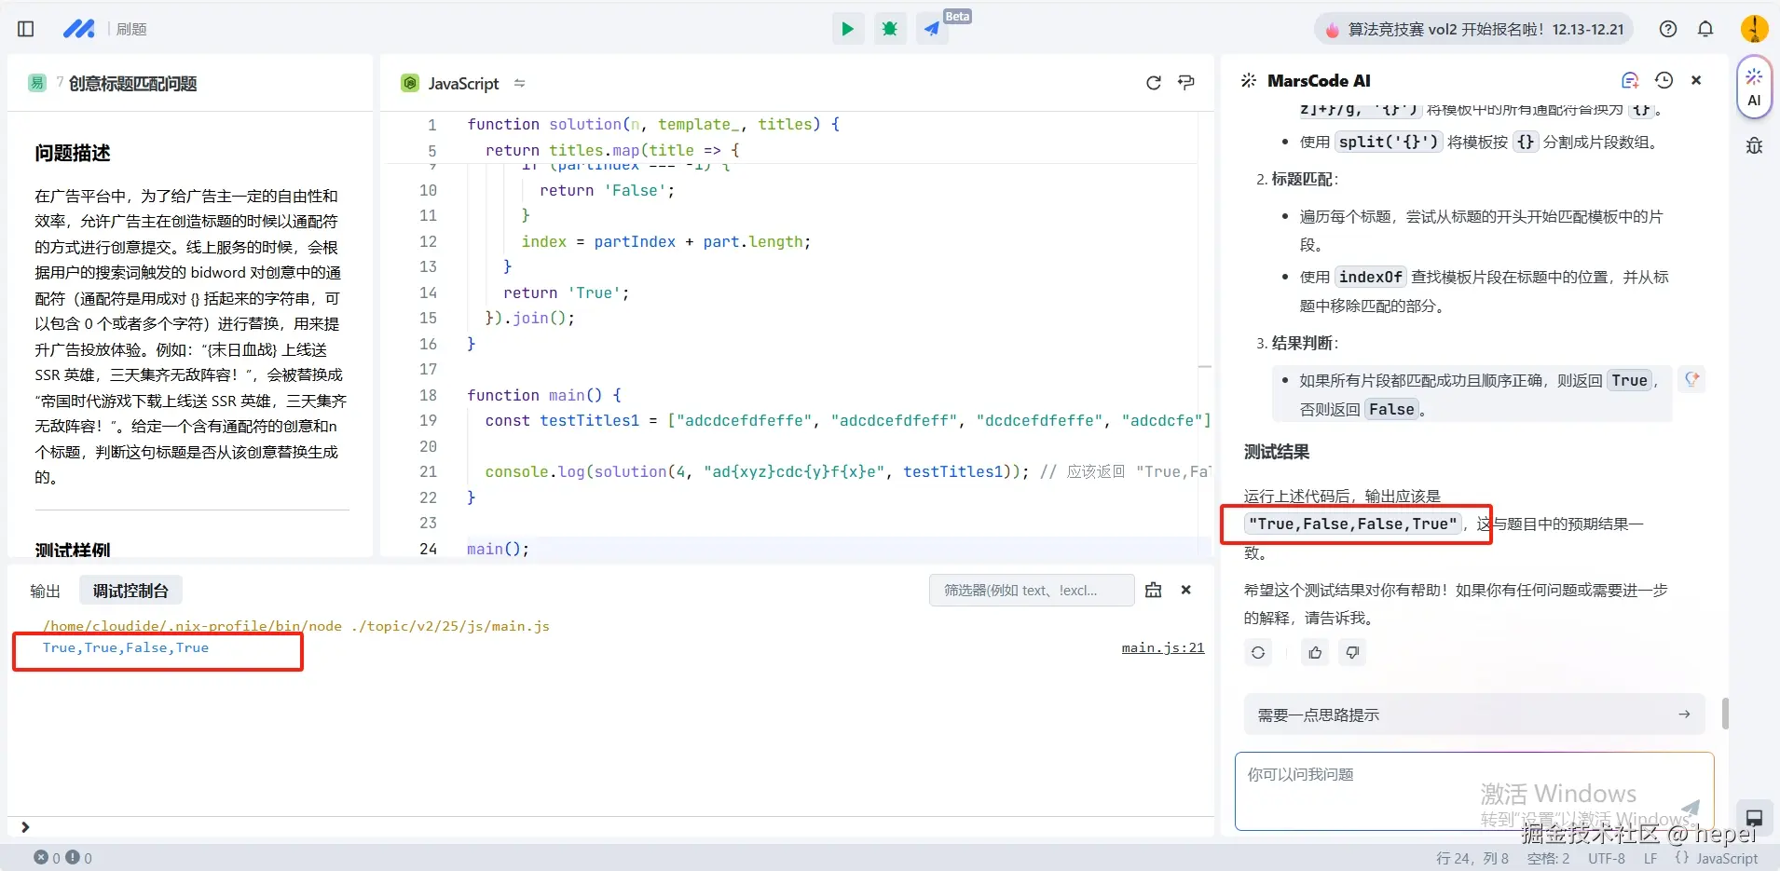Thumbs up the AI response
Screen dimensions: 1780x871
pos(1315,653)
